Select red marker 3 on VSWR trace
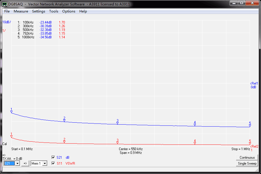Viewport: 261px width, 174px height. click(117, 141)
